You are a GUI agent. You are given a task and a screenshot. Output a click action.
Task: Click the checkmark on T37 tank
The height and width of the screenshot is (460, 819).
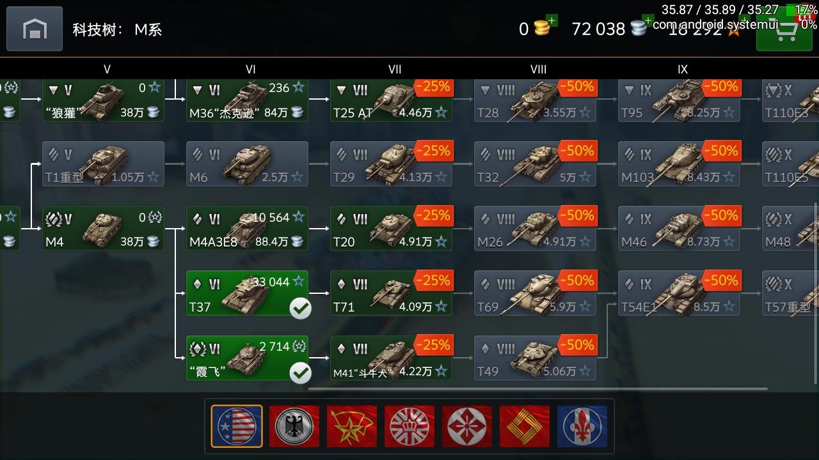(300, 309)
